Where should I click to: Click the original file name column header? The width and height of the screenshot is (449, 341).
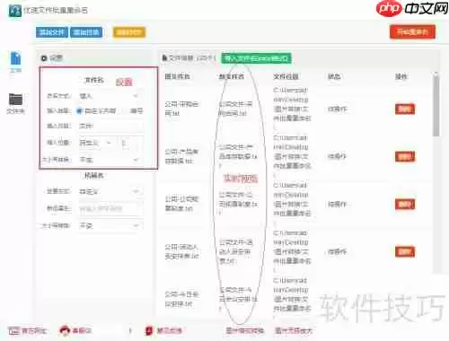point(178,76)
